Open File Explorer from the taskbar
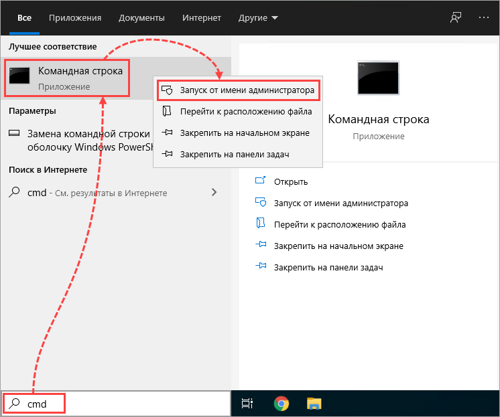Screen dimensions: 500x417 (314, 404)
